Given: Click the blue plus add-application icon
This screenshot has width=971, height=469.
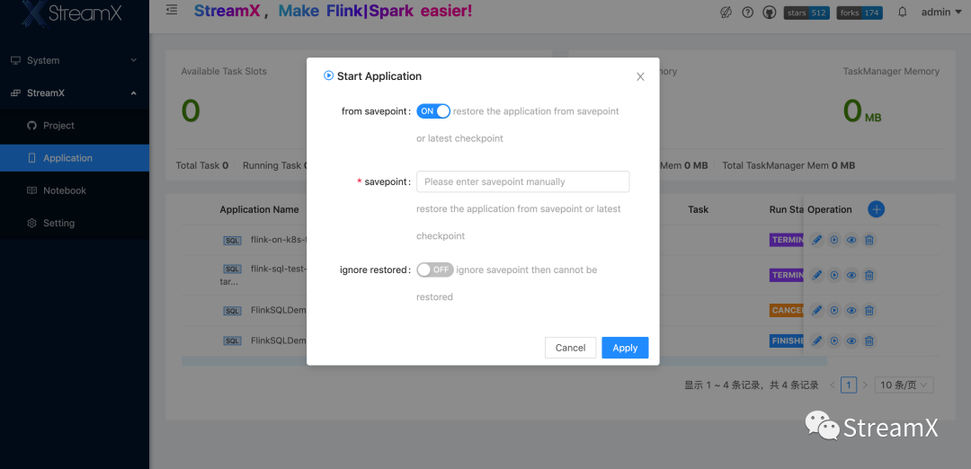Looking at the screenshot, I should tap(877, 209).
